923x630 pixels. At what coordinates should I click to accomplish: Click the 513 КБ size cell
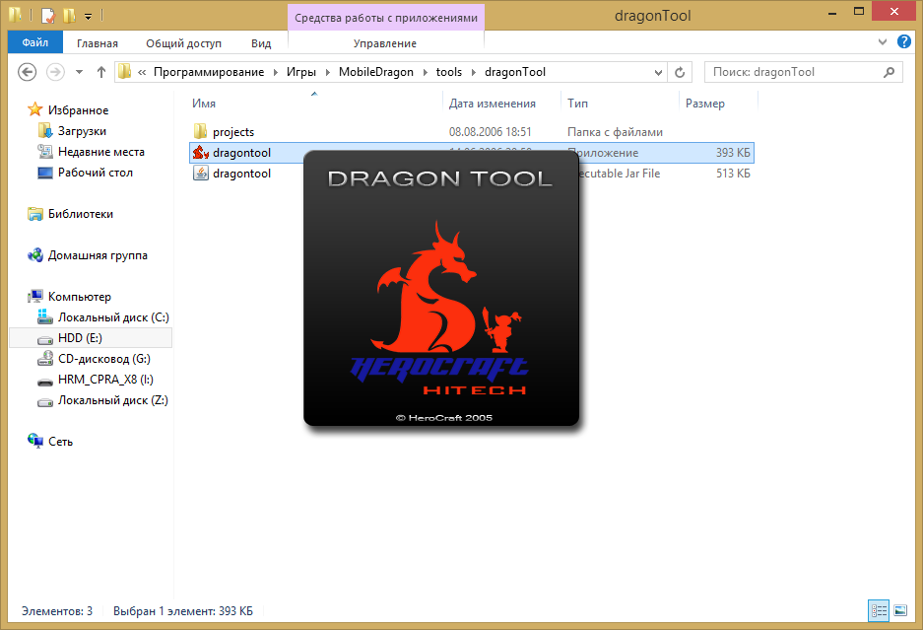(x=733, y=174)
